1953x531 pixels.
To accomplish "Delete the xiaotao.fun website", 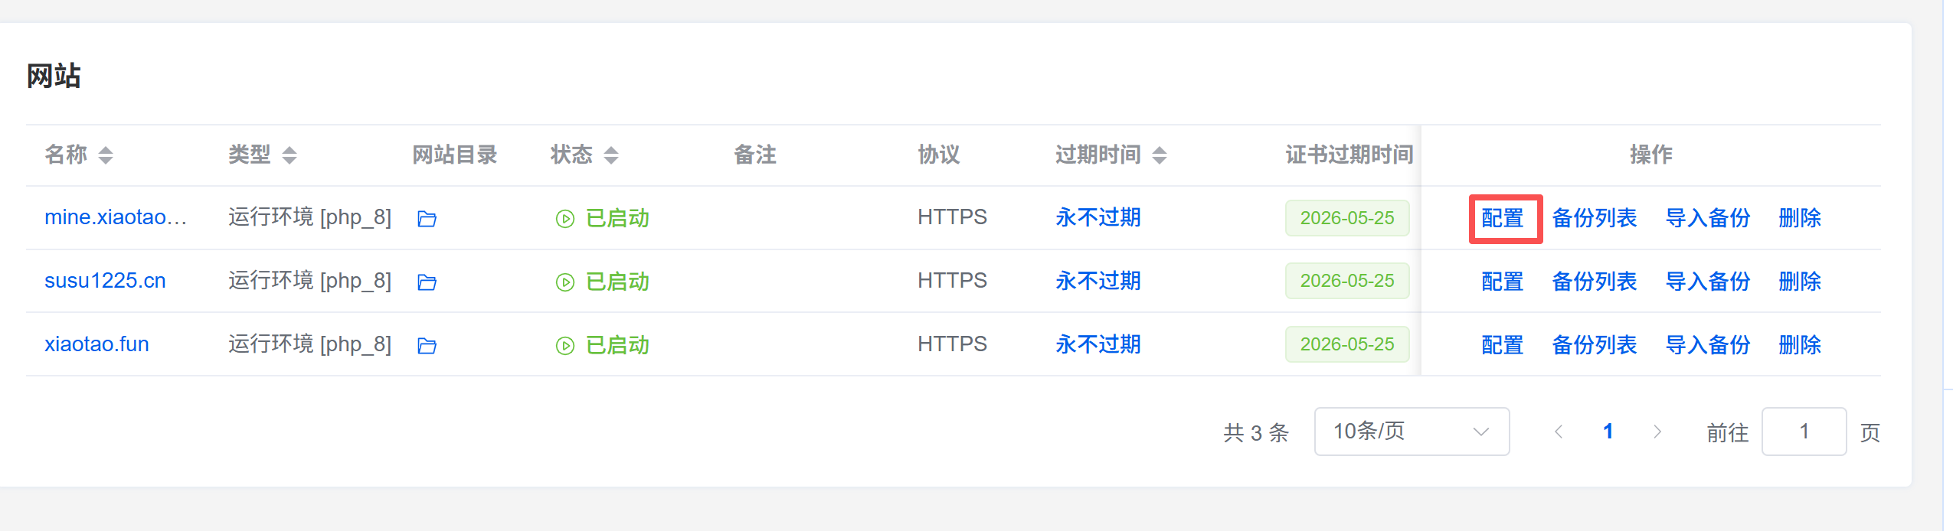I will (x=1800, y=346).
